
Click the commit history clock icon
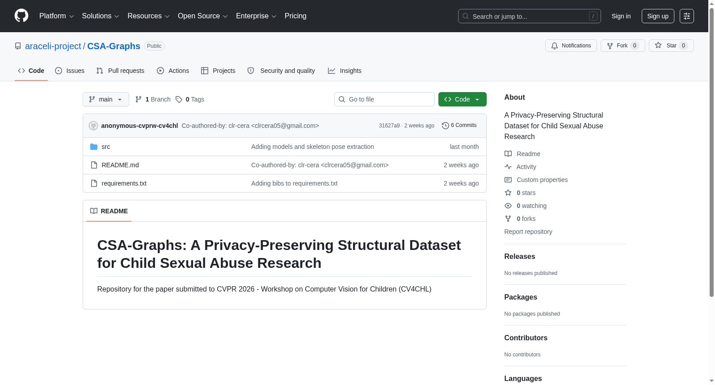tap(445, 126)
